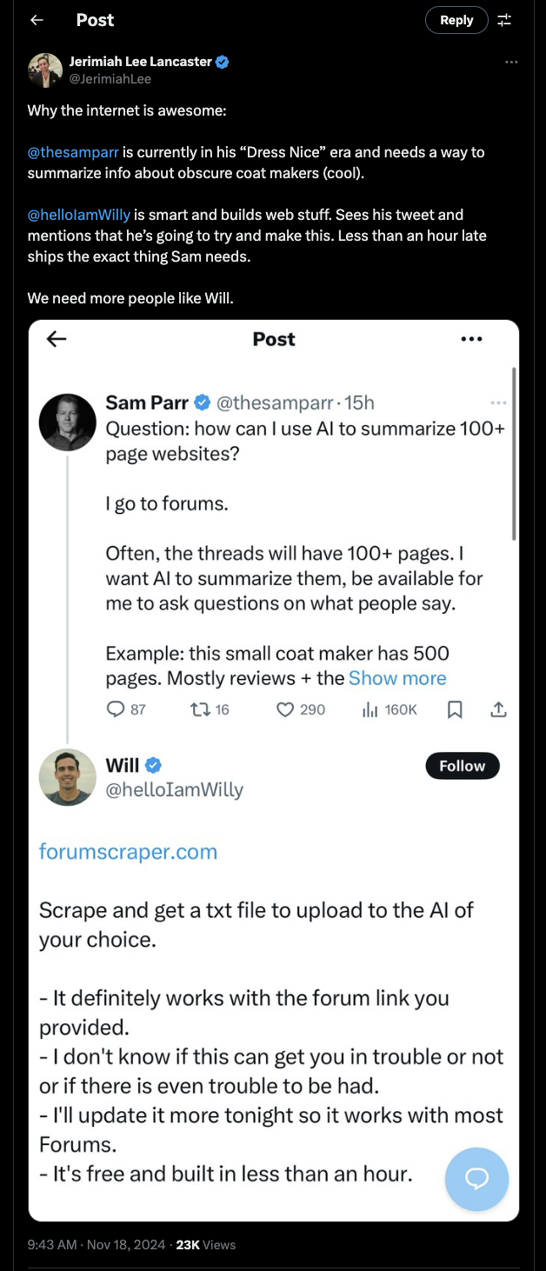Image resolution: width=546 pixels, height=1271 pixels.
Task: Go back using the arrow at top left
Action: [x=36, y=19]
